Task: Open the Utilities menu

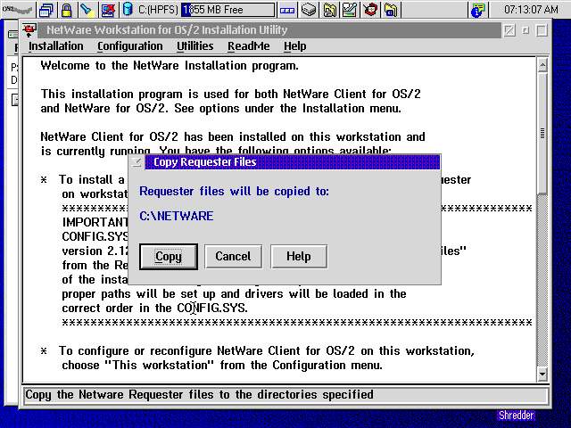Action: 195,46
